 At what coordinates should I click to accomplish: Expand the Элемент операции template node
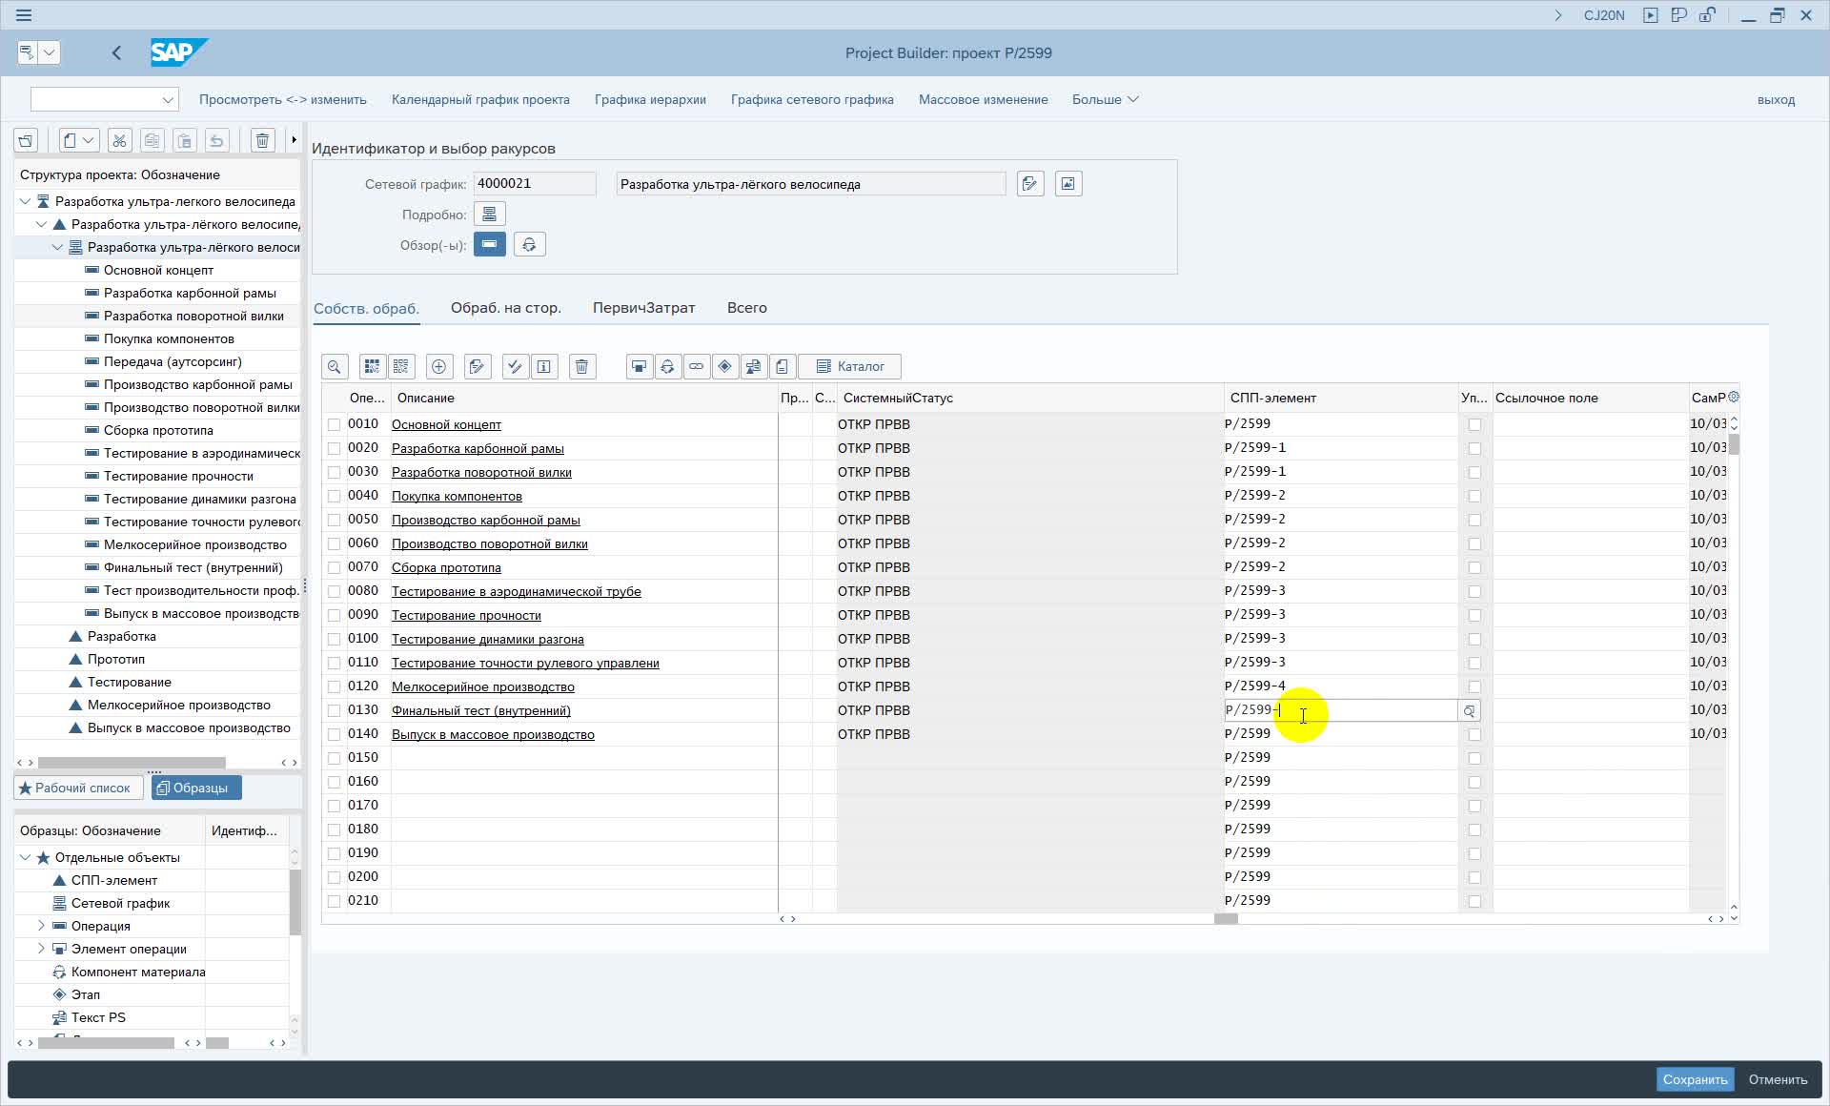41,949
